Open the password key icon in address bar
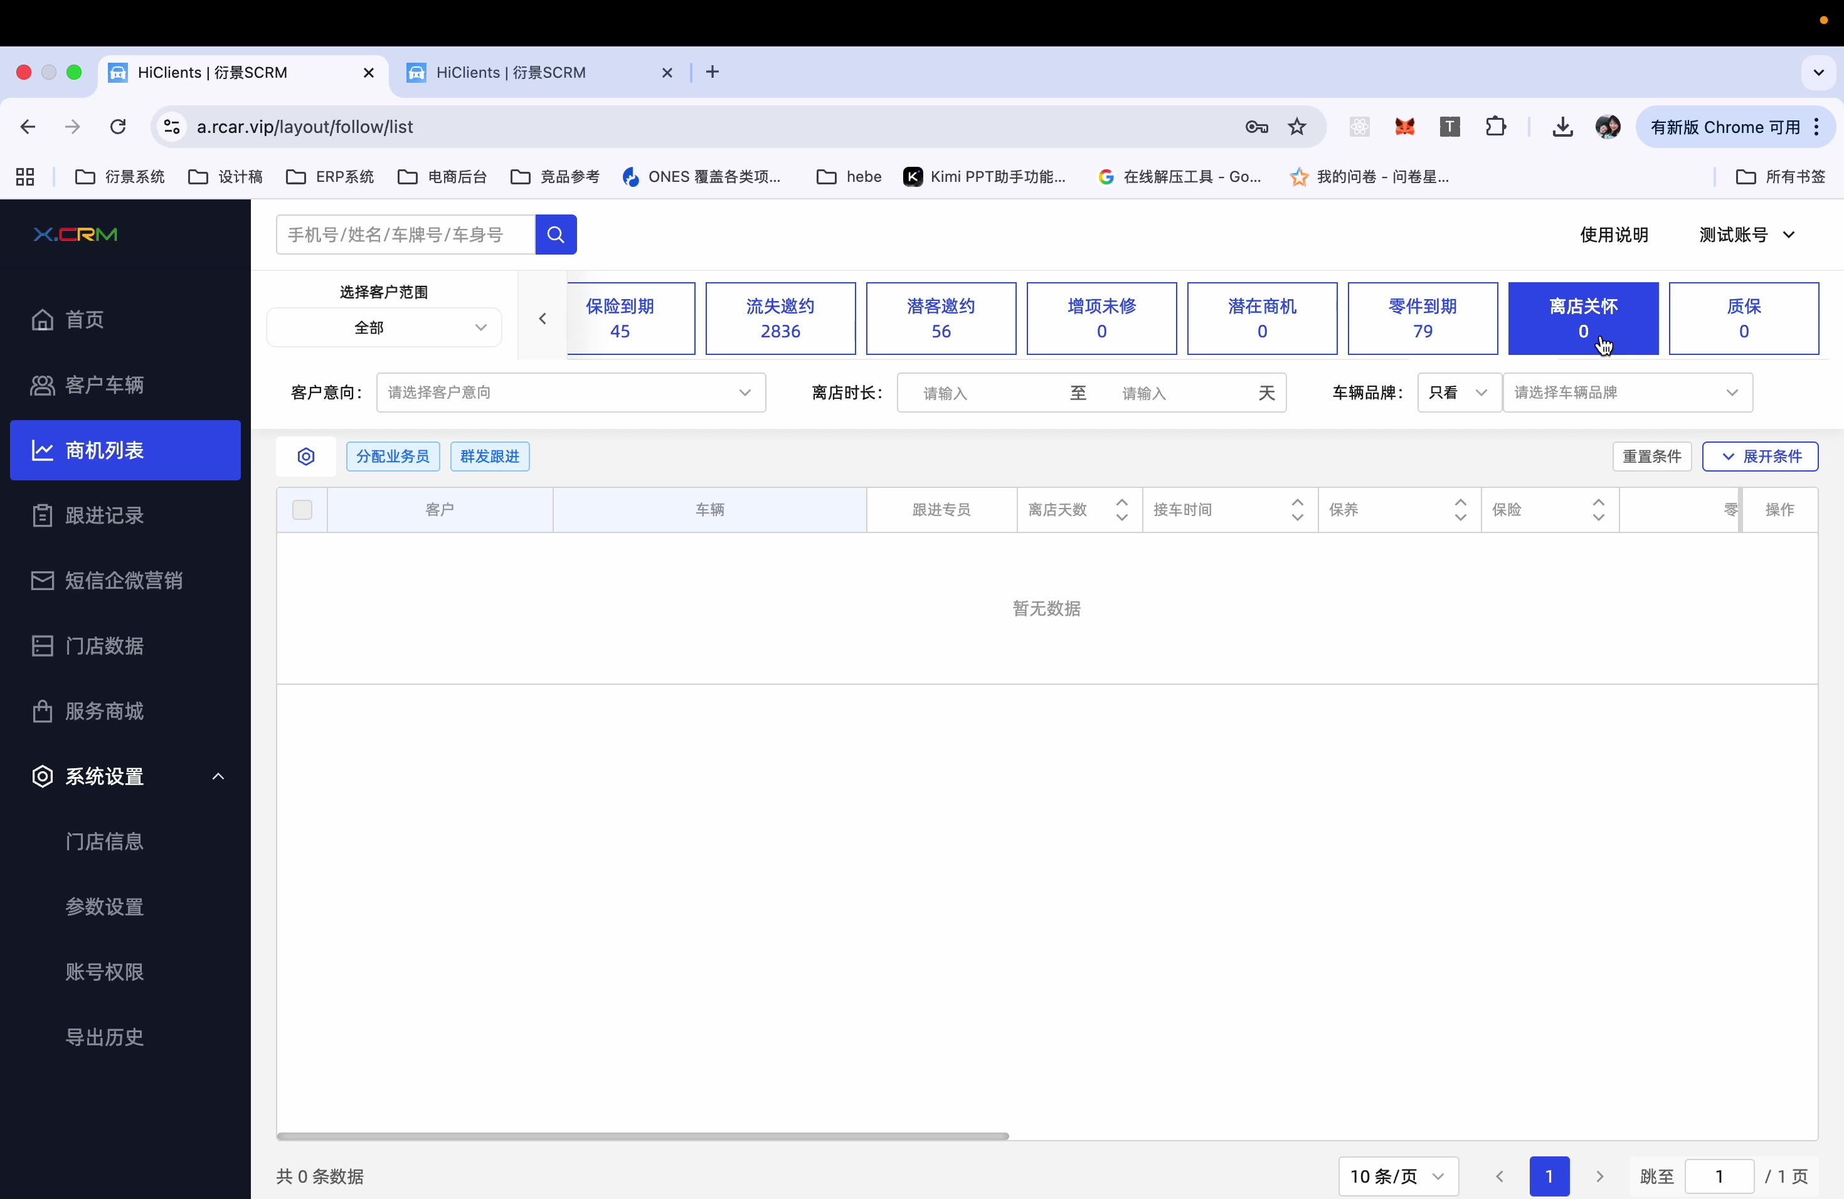The image size is (1844, 1199). pos(1256,127)
